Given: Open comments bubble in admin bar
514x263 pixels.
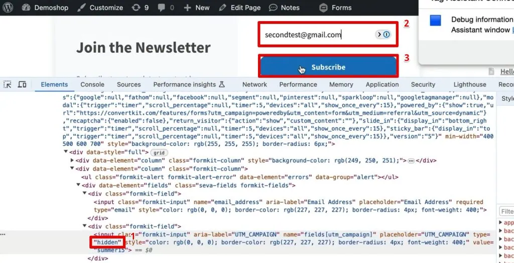Looking at the screenshot, I should point(166,8).
